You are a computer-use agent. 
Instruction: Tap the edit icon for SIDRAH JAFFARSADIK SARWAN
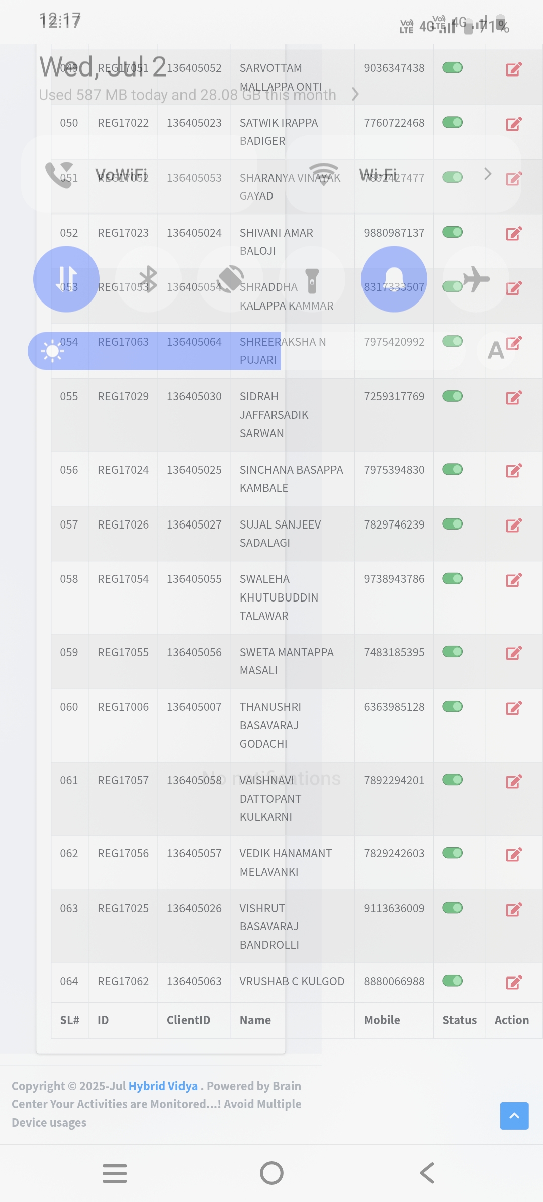514,397
